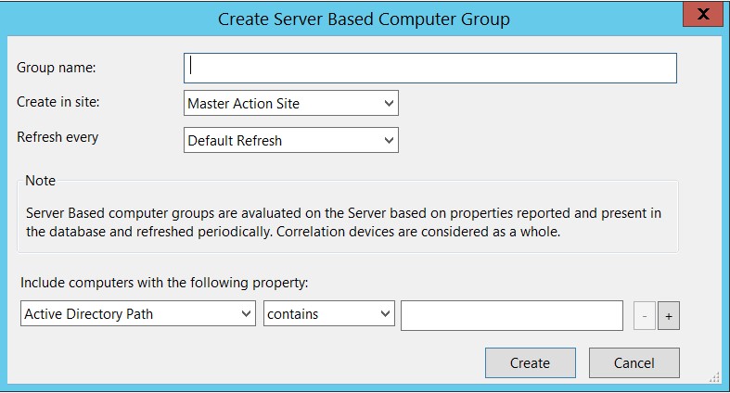Close the dialog with the red X
Image resolution: width=730 pixels, height=393 pixels.
(x=704, y=16)
